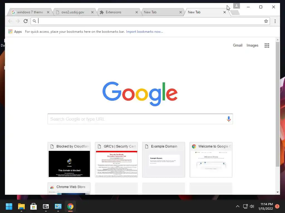The width and height of the screenshot is (285, 213).
Task: Bookmark this page with the star icon
Action: click(266, 21)
